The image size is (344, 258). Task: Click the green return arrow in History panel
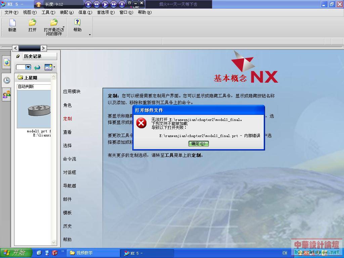(37, 67)
